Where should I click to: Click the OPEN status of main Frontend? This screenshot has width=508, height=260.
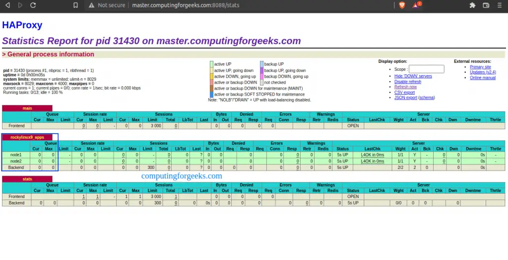pos(353,126)
